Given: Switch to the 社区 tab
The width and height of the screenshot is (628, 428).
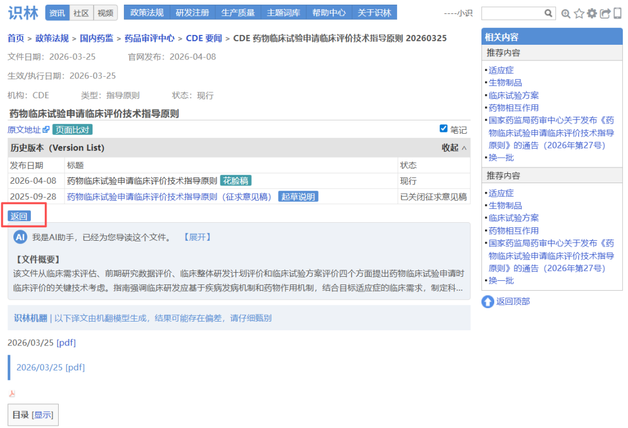Looking at the screenshot, I should point(81,13).
